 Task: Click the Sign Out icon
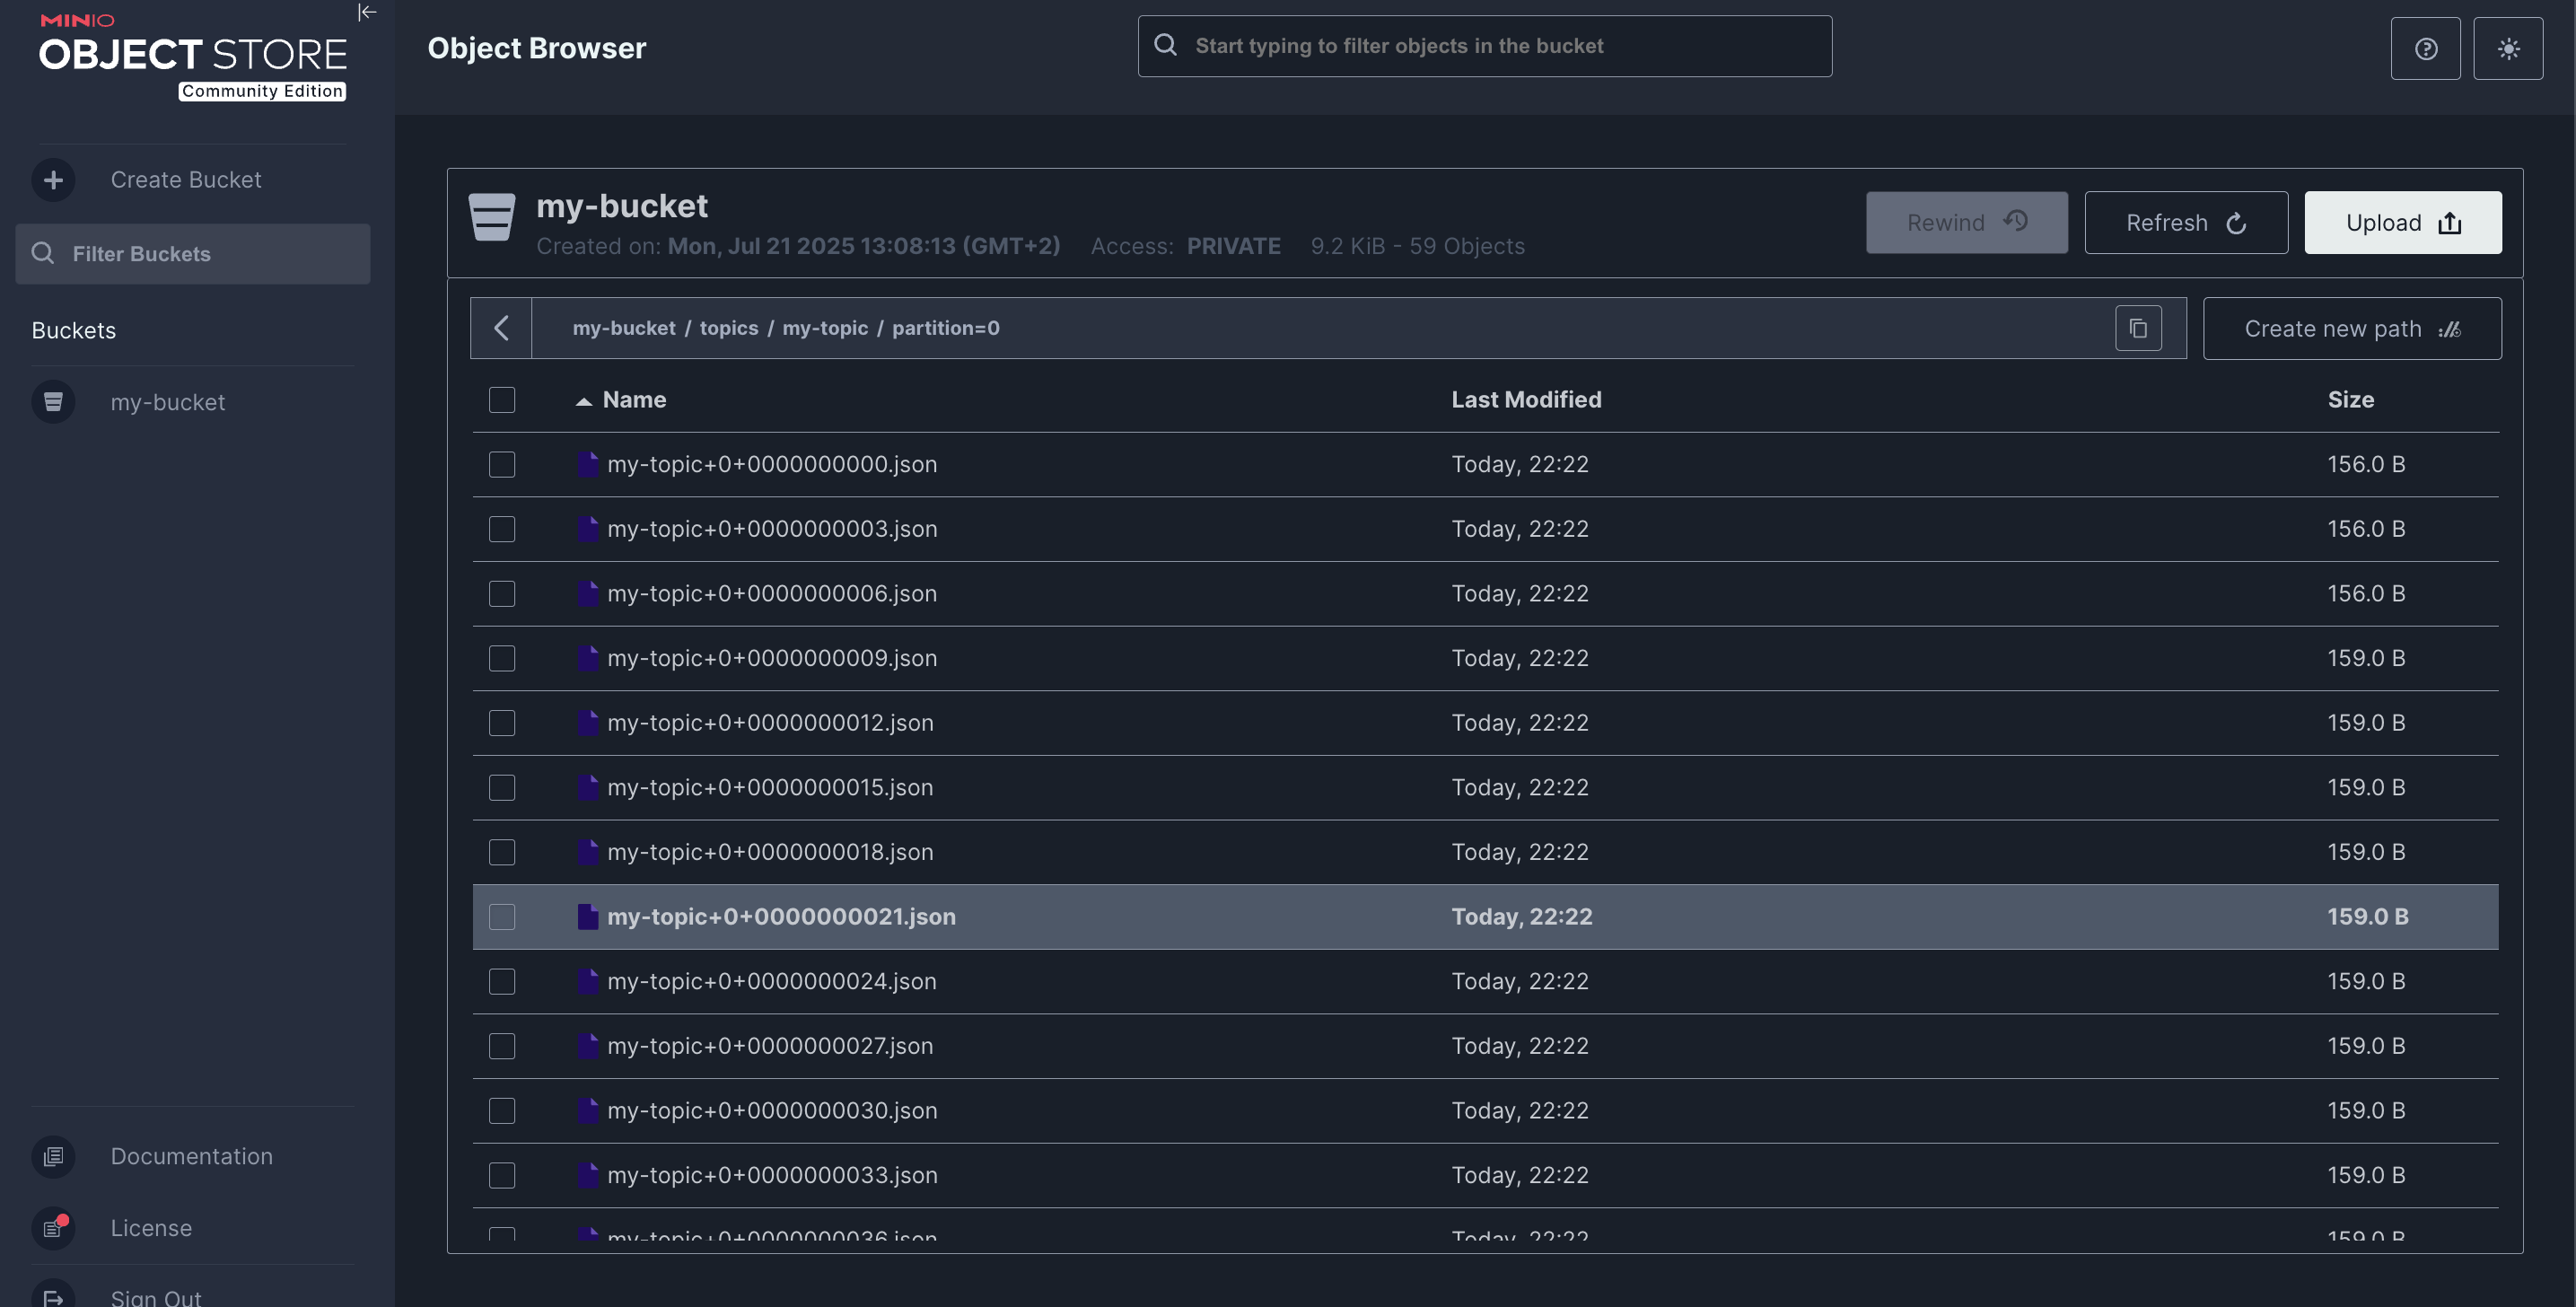pyautogui.click(x=53, y=1297)
